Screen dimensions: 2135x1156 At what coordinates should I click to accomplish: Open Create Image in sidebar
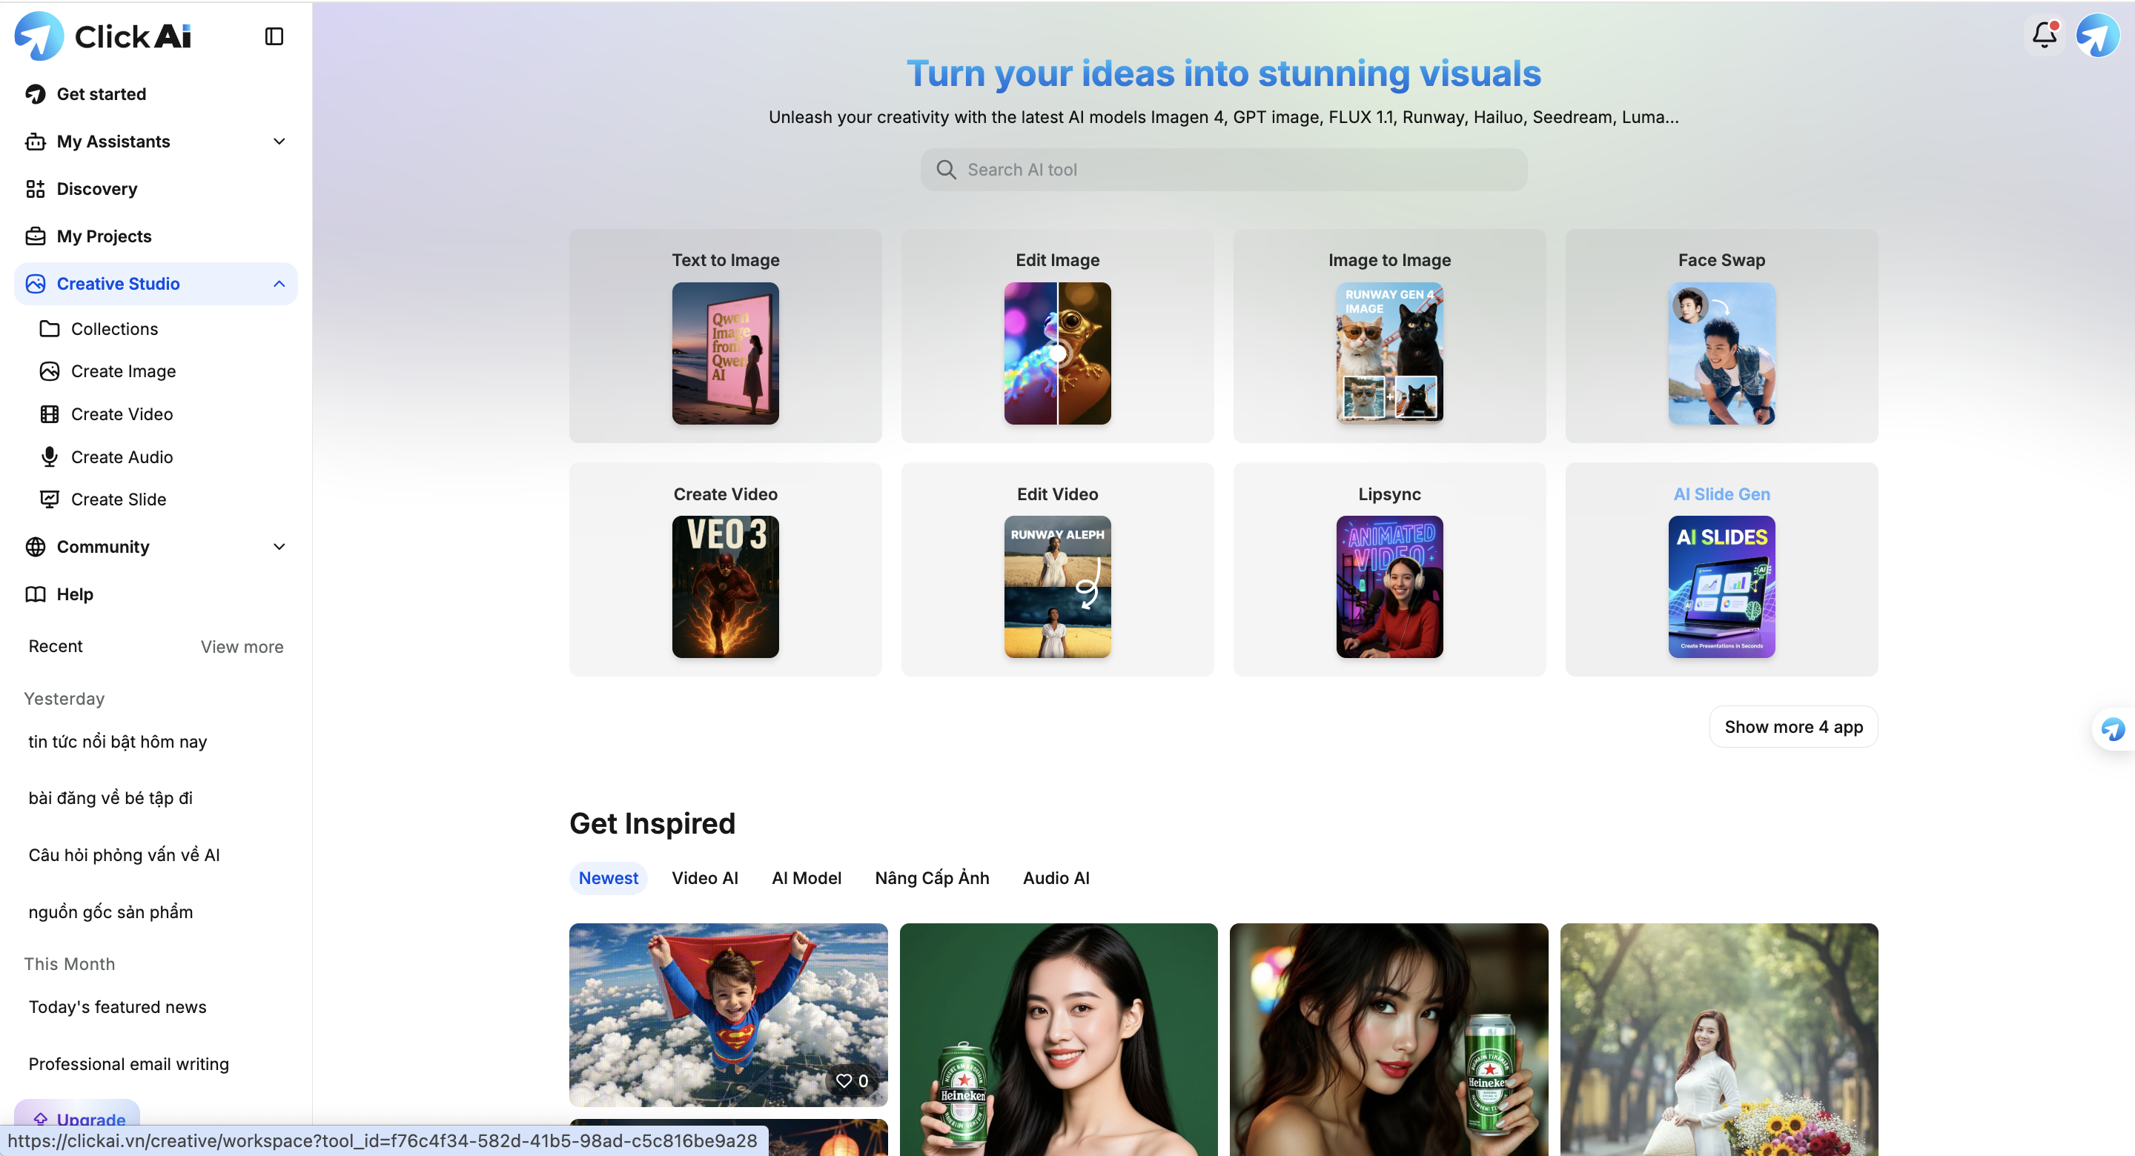pos(122,371)
